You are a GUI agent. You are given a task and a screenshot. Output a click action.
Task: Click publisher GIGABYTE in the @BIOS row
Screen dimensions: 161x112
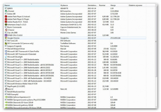(x=64, y=8)
